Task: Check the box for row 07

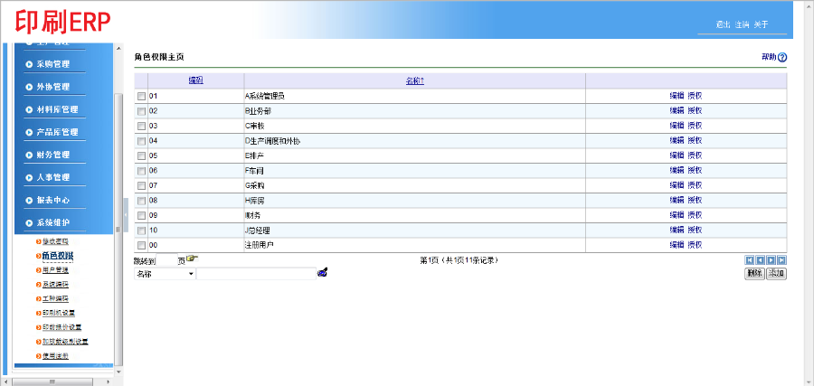Action: coord(141,185)
